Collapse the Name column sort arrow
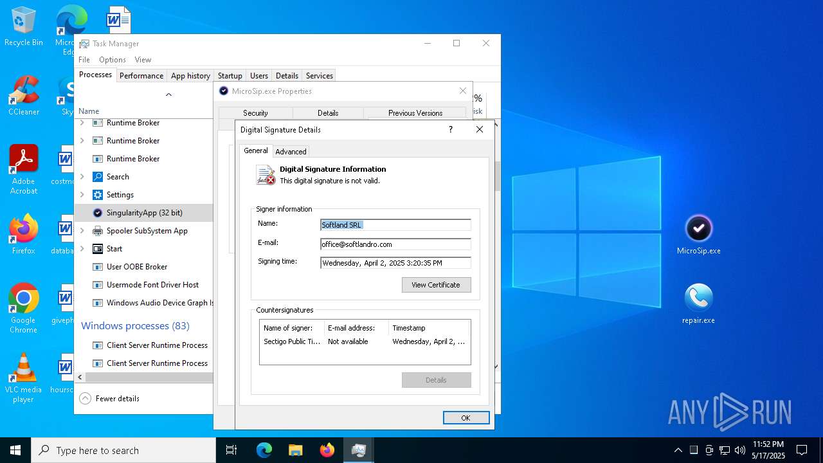 [168, 95]
